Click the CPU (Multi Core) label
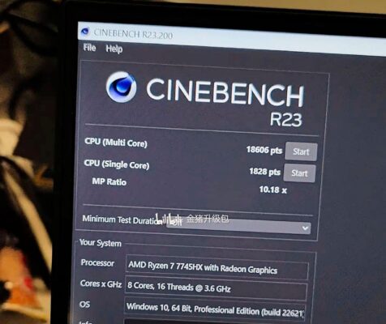Viewport: 386px width, 324px height. (116, 143)
